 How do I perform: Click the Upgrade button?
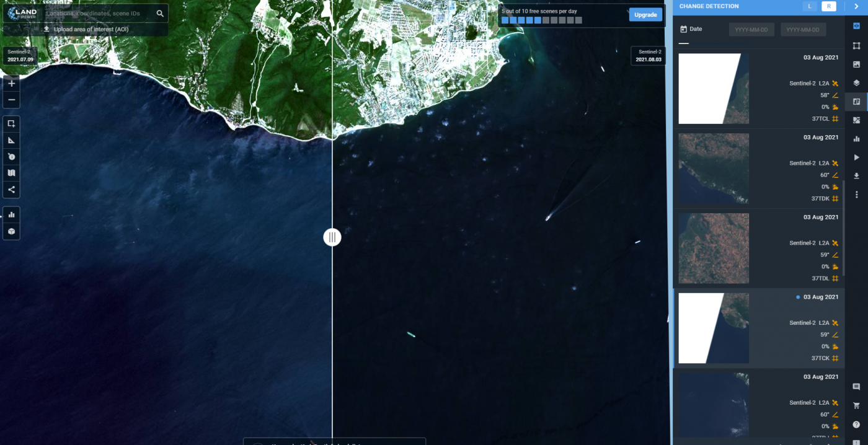coord(645,14)
